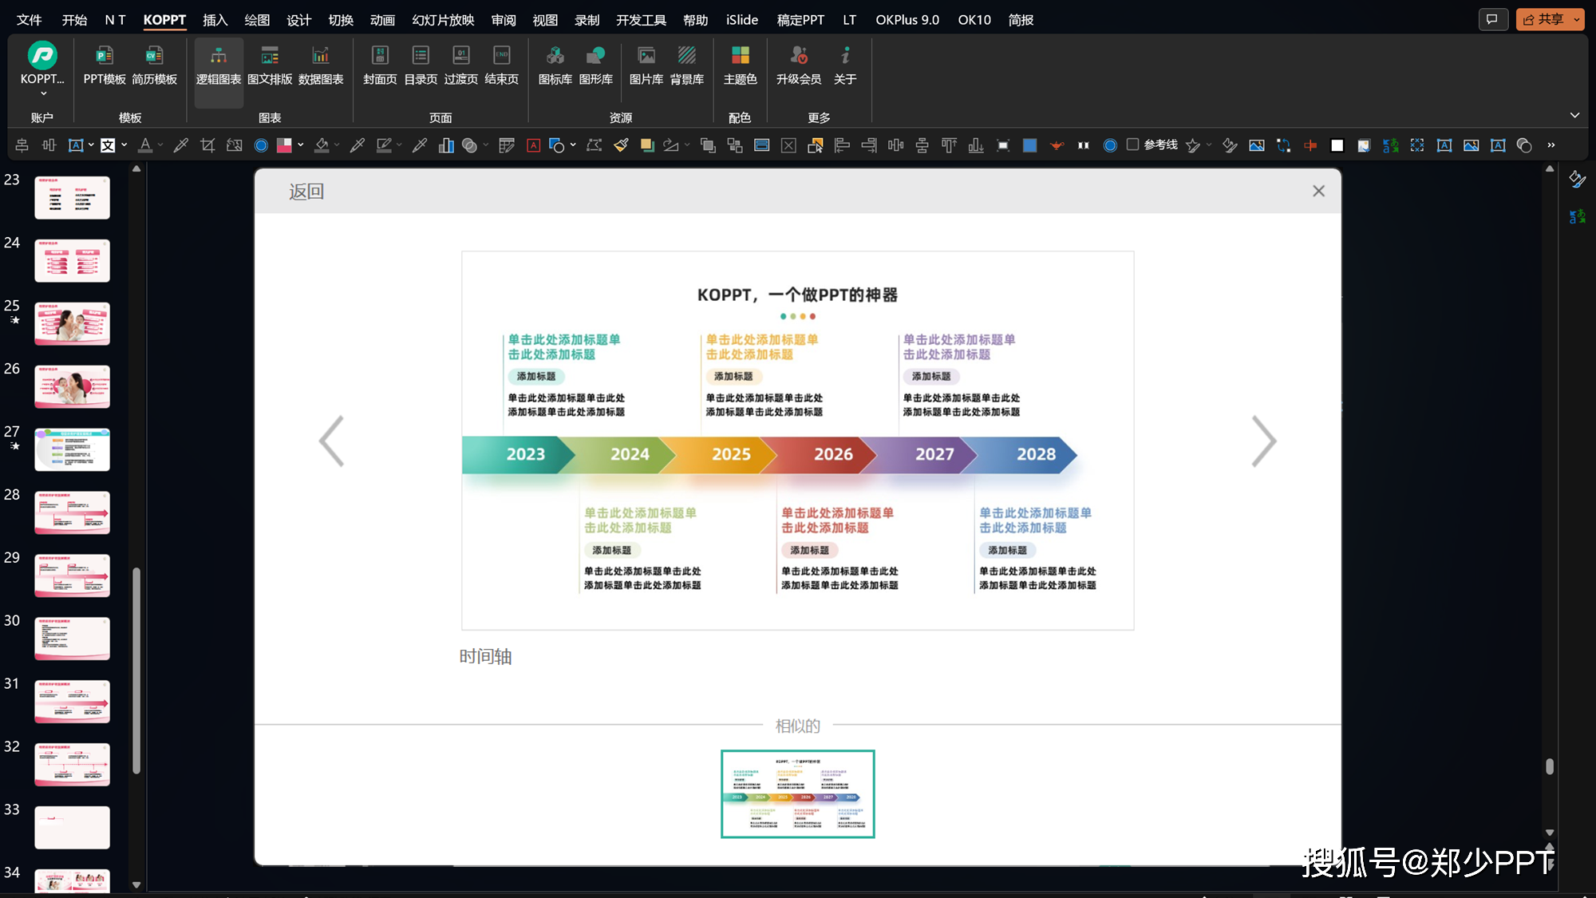Open 图文排版 layout tool
Screen dimensions: 1596x898
click(270, 64)
